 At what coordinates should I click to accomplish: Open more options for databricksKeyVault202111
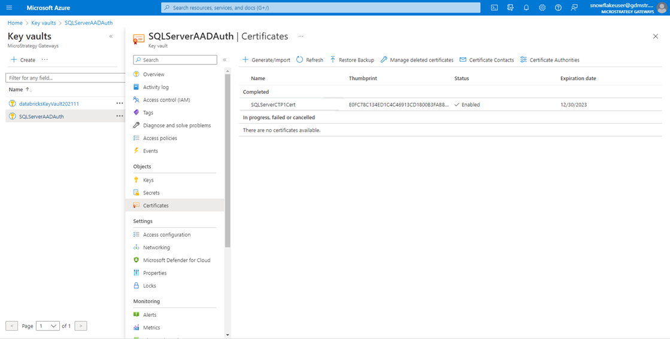120,103
